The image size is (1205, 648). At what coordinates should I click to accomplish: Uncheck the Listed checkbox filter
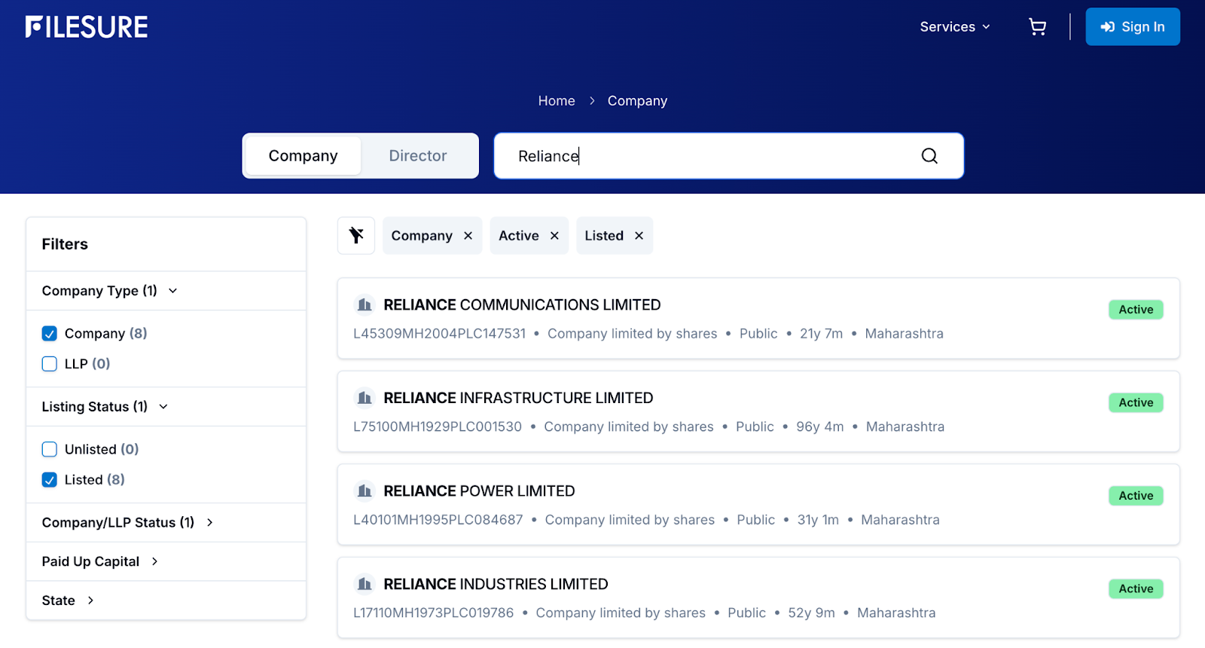(x=50, y=480)
